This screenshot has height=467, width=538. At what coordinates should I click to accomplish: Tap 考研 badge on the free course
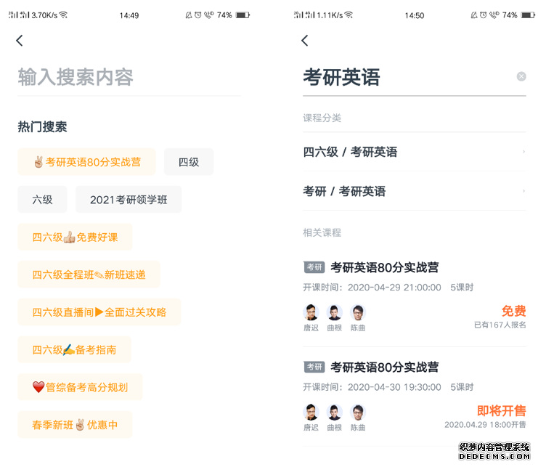[314, 267]
